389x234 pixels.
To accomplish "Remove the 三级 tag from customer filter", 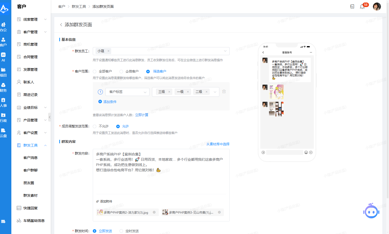I will pos(169,91).
